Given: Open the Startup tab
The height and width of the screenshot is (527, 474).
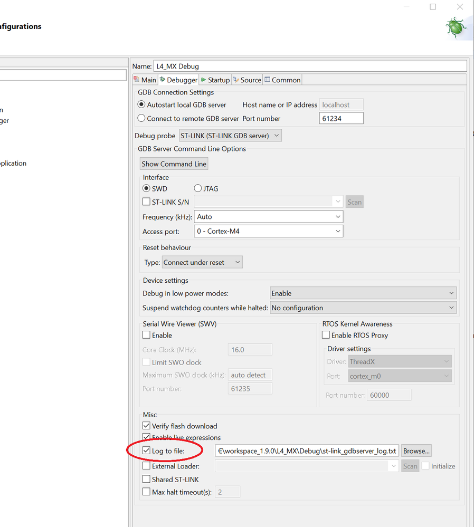Looking at the screenshot, I should coord(215,80).
